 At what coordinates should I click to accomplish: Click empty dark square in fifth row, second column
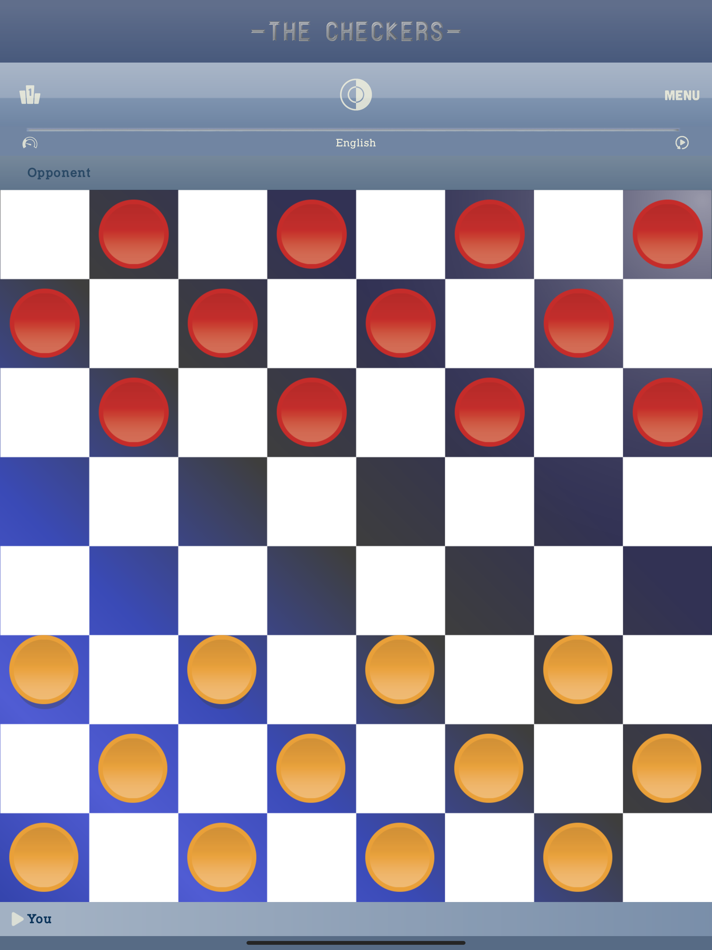point(133,590)
